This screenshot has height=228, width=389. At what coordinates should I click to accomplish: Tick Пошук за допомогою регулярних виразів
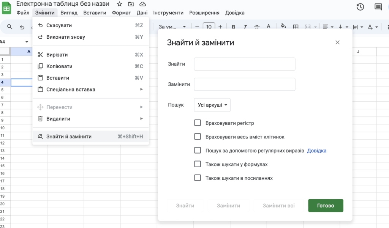198,151
